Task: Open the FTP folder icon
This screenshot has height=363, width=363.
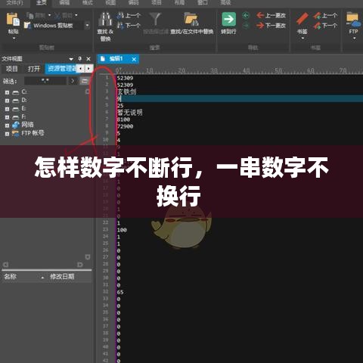Action: [353, 19]
